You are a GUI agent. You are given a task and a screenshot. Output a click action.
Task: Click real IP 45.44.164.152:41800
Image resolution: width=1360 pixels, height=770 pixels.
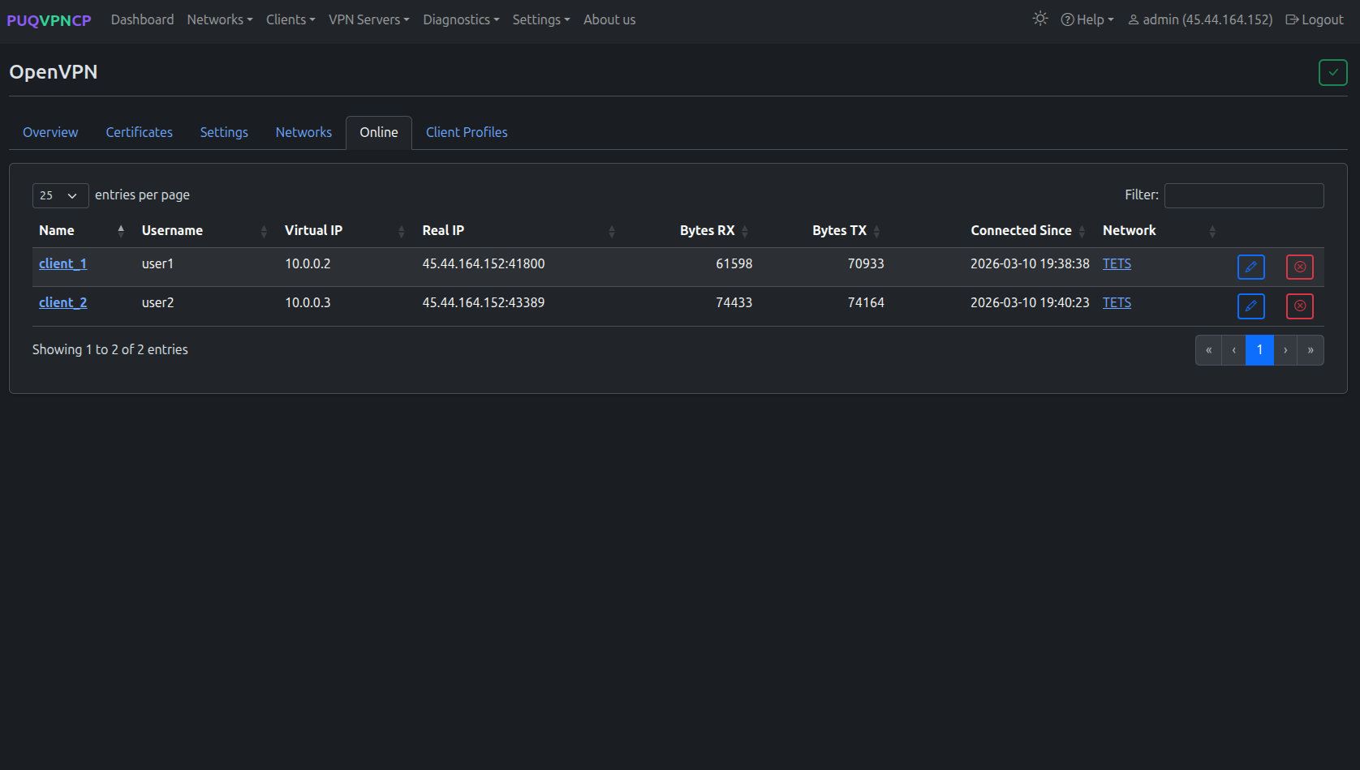[484, 263]
